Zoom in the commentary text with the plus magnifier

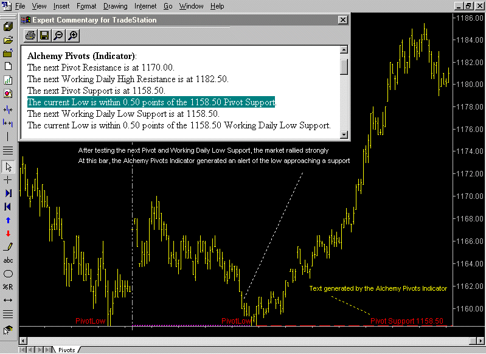tap(72, 36)
